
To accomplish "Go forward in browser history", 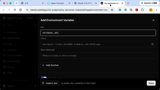I will pos(9,10).
